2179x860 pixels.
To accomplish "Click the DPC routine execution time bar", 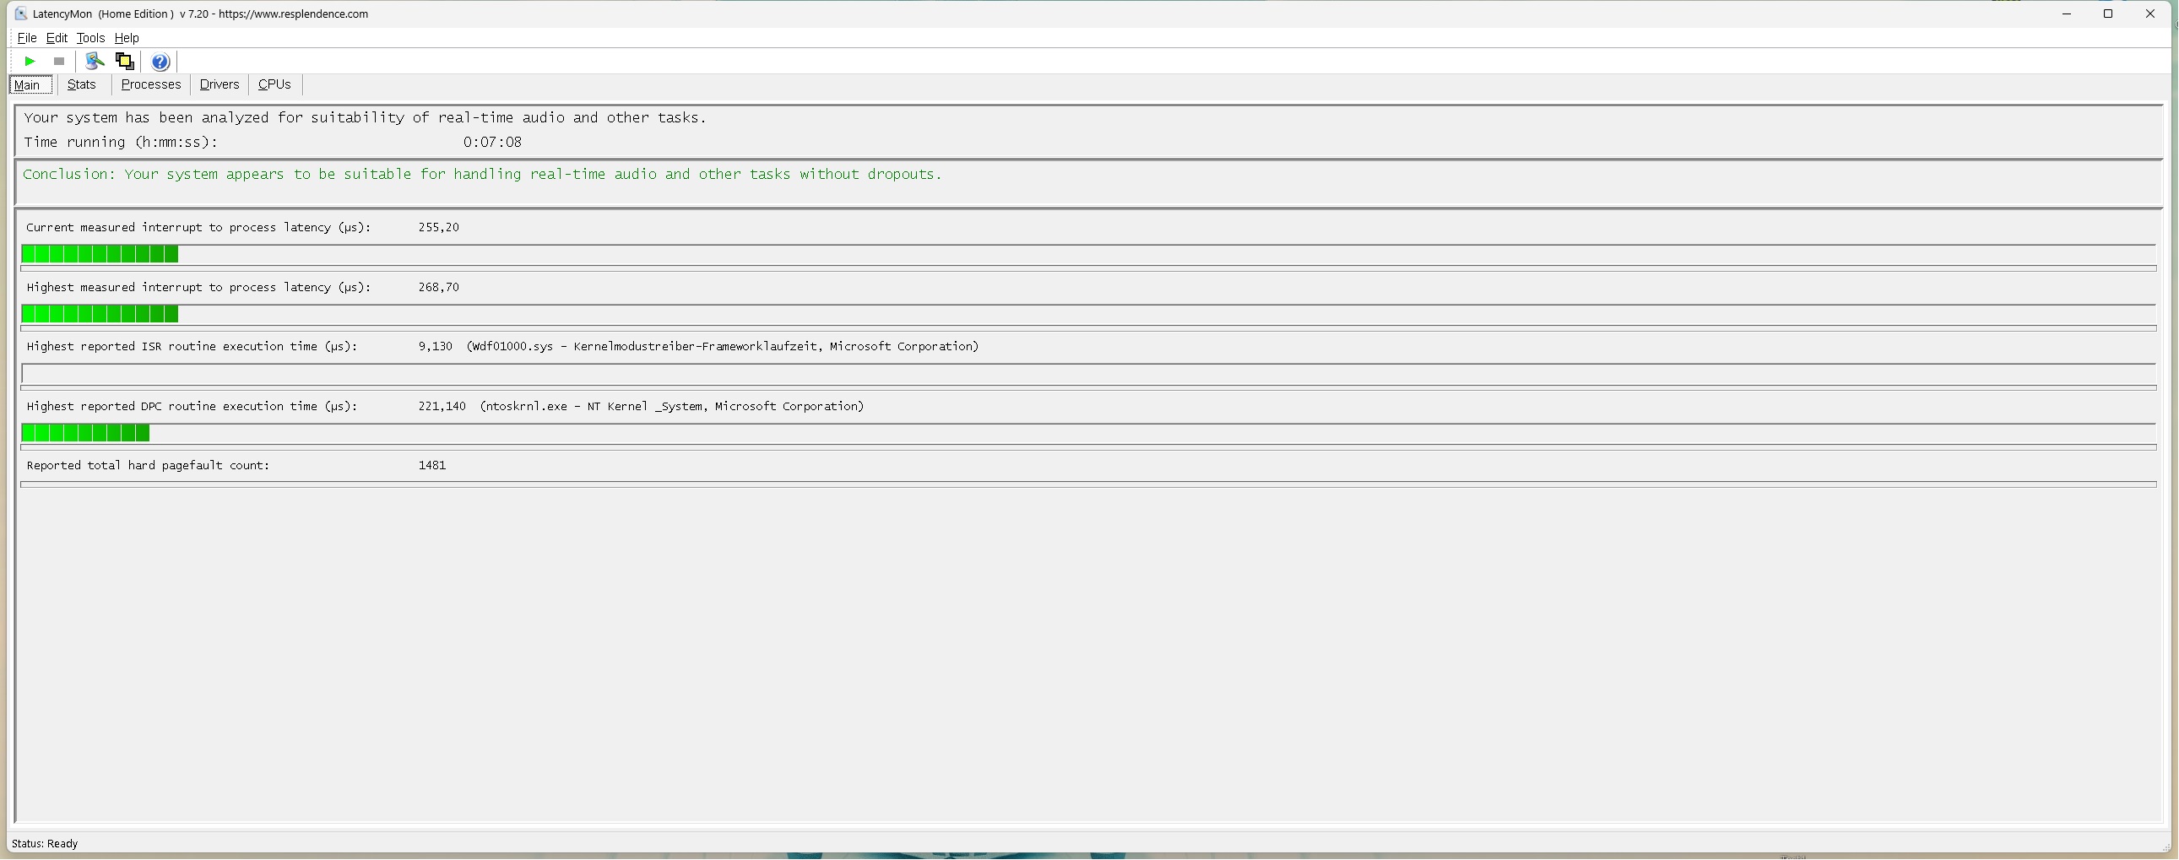I will pyautogui.click(x=85, y=433).
